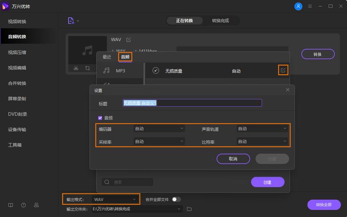Click the search magnifier icon
The image size is (347, 217).
tap(107, 182)
